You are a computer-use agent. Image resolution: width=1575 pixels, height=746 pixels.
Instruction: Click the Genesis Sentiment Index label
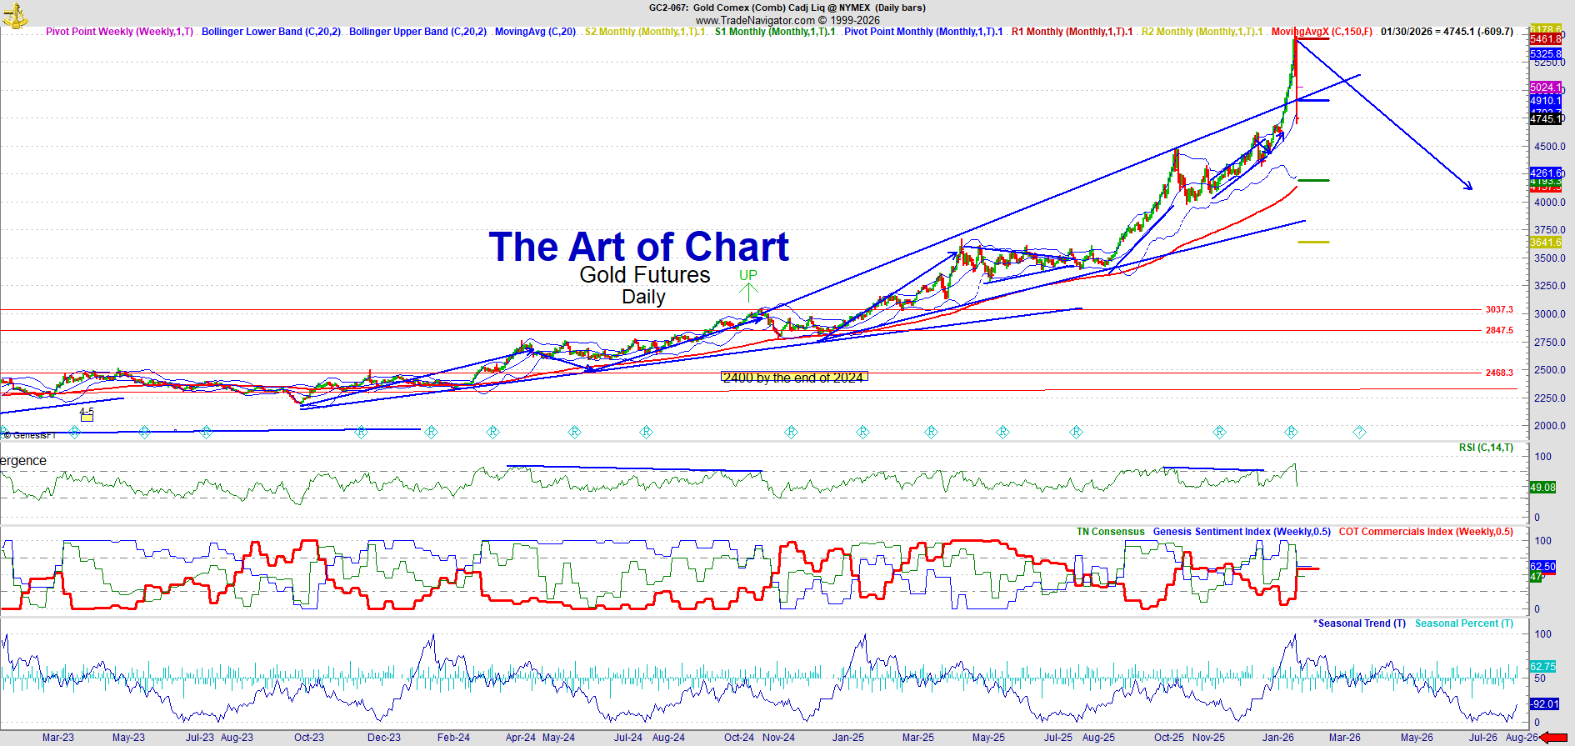point(1242,532)
